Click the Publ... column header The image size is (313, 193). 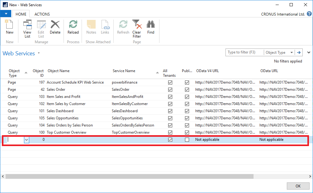point(187,71)
